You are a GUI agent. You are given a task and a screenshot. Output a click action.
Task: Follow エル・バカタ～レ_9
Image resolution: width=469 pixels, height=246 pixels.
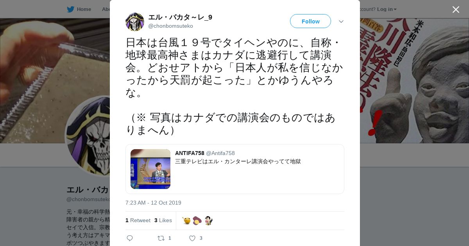310,21
